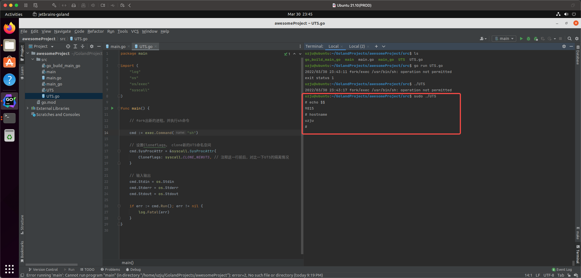Screen dimensions: 581x278
Task: Click the gray Stop square button
Action: click(560, 39)
